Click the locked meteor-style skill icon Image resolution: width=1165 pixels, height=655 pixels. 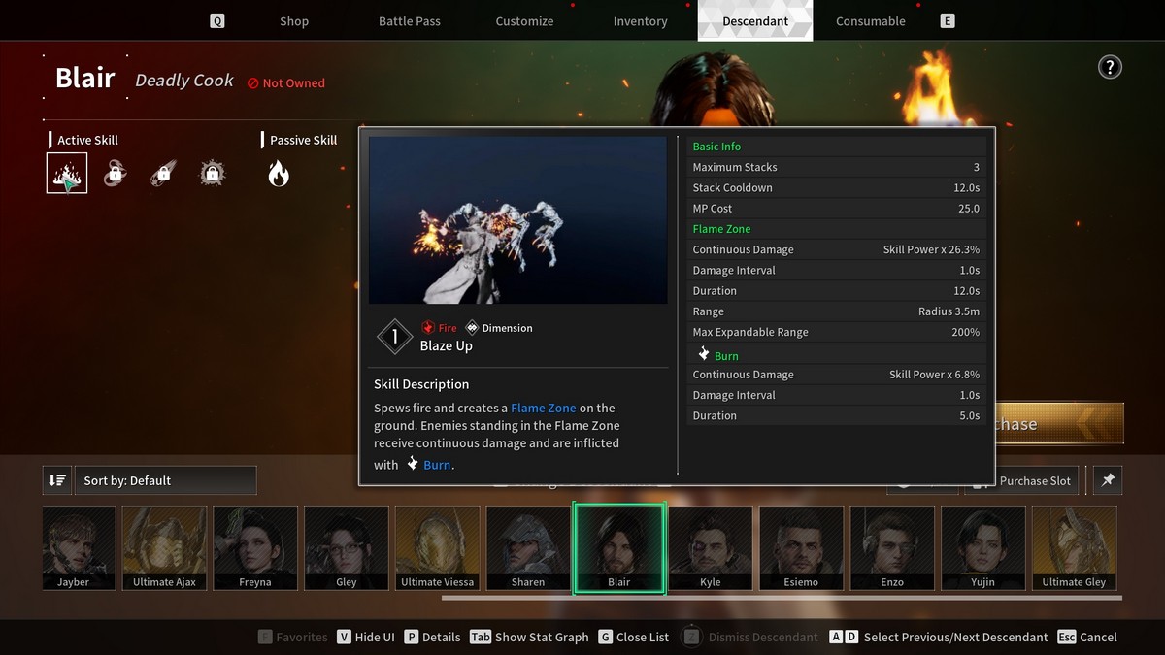coord(163,172)
